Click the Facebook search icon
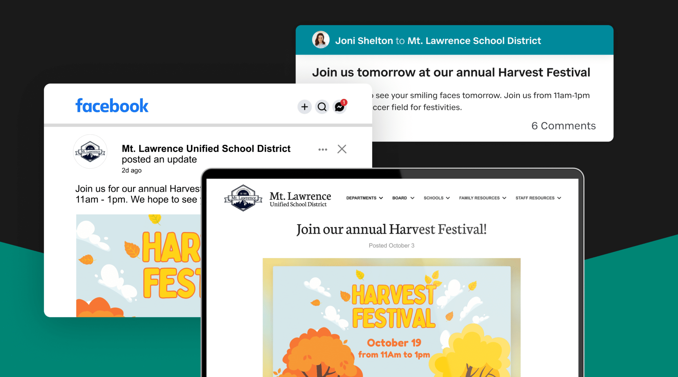The height and width of the screenshot is (377, 678). [x=321, y=107]
